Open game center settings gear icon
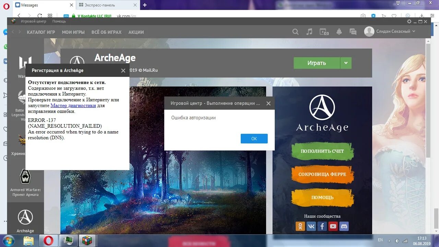The width and height of the screenshot is (439, 247). [409, 22]
